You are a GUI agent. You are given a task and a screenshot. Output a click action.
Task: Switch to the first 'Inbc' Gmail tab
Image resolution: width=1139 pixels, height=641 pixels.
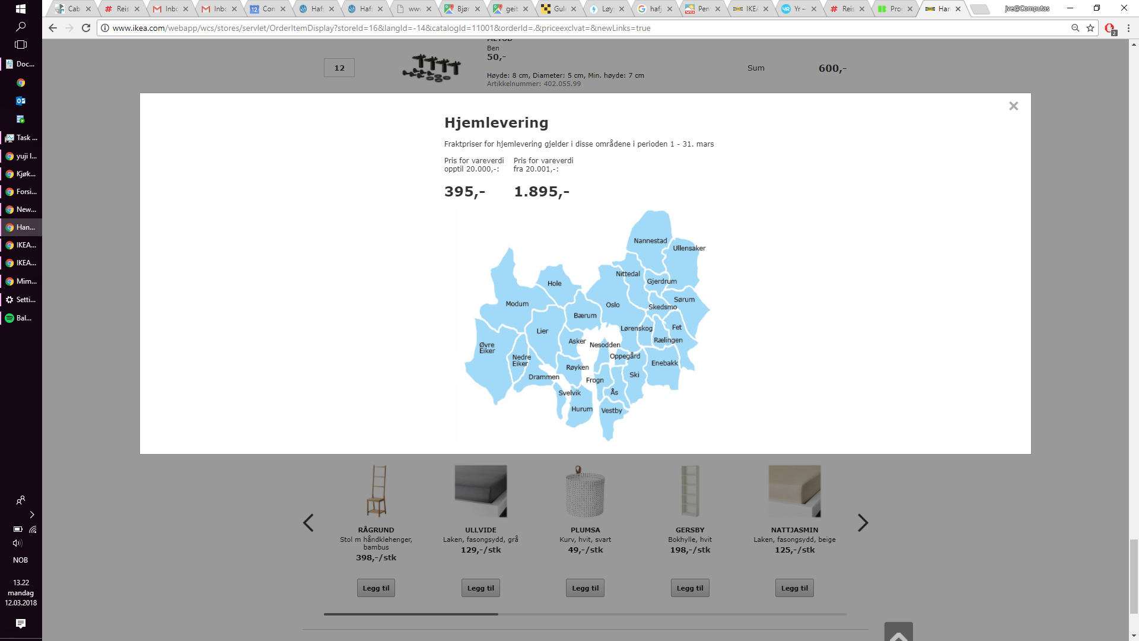[x=171, y=9]
